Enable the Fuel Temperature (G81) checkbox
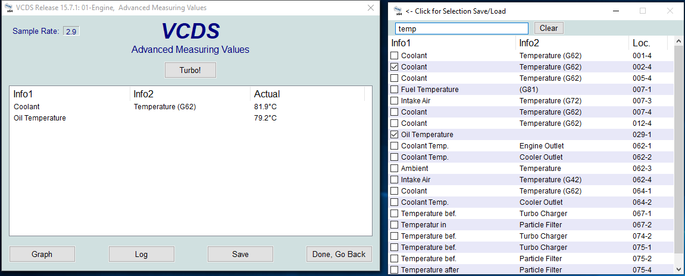 tap(395, 90)
